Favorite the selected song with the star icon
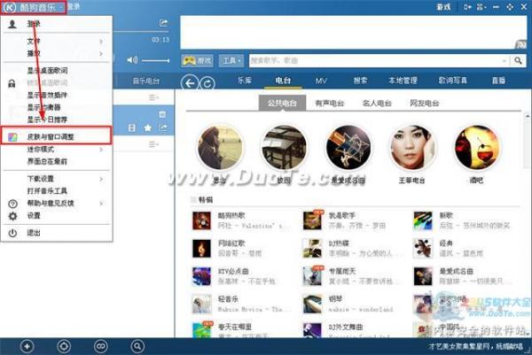Screen dimensions: 532x355 [x=147, y=127]
